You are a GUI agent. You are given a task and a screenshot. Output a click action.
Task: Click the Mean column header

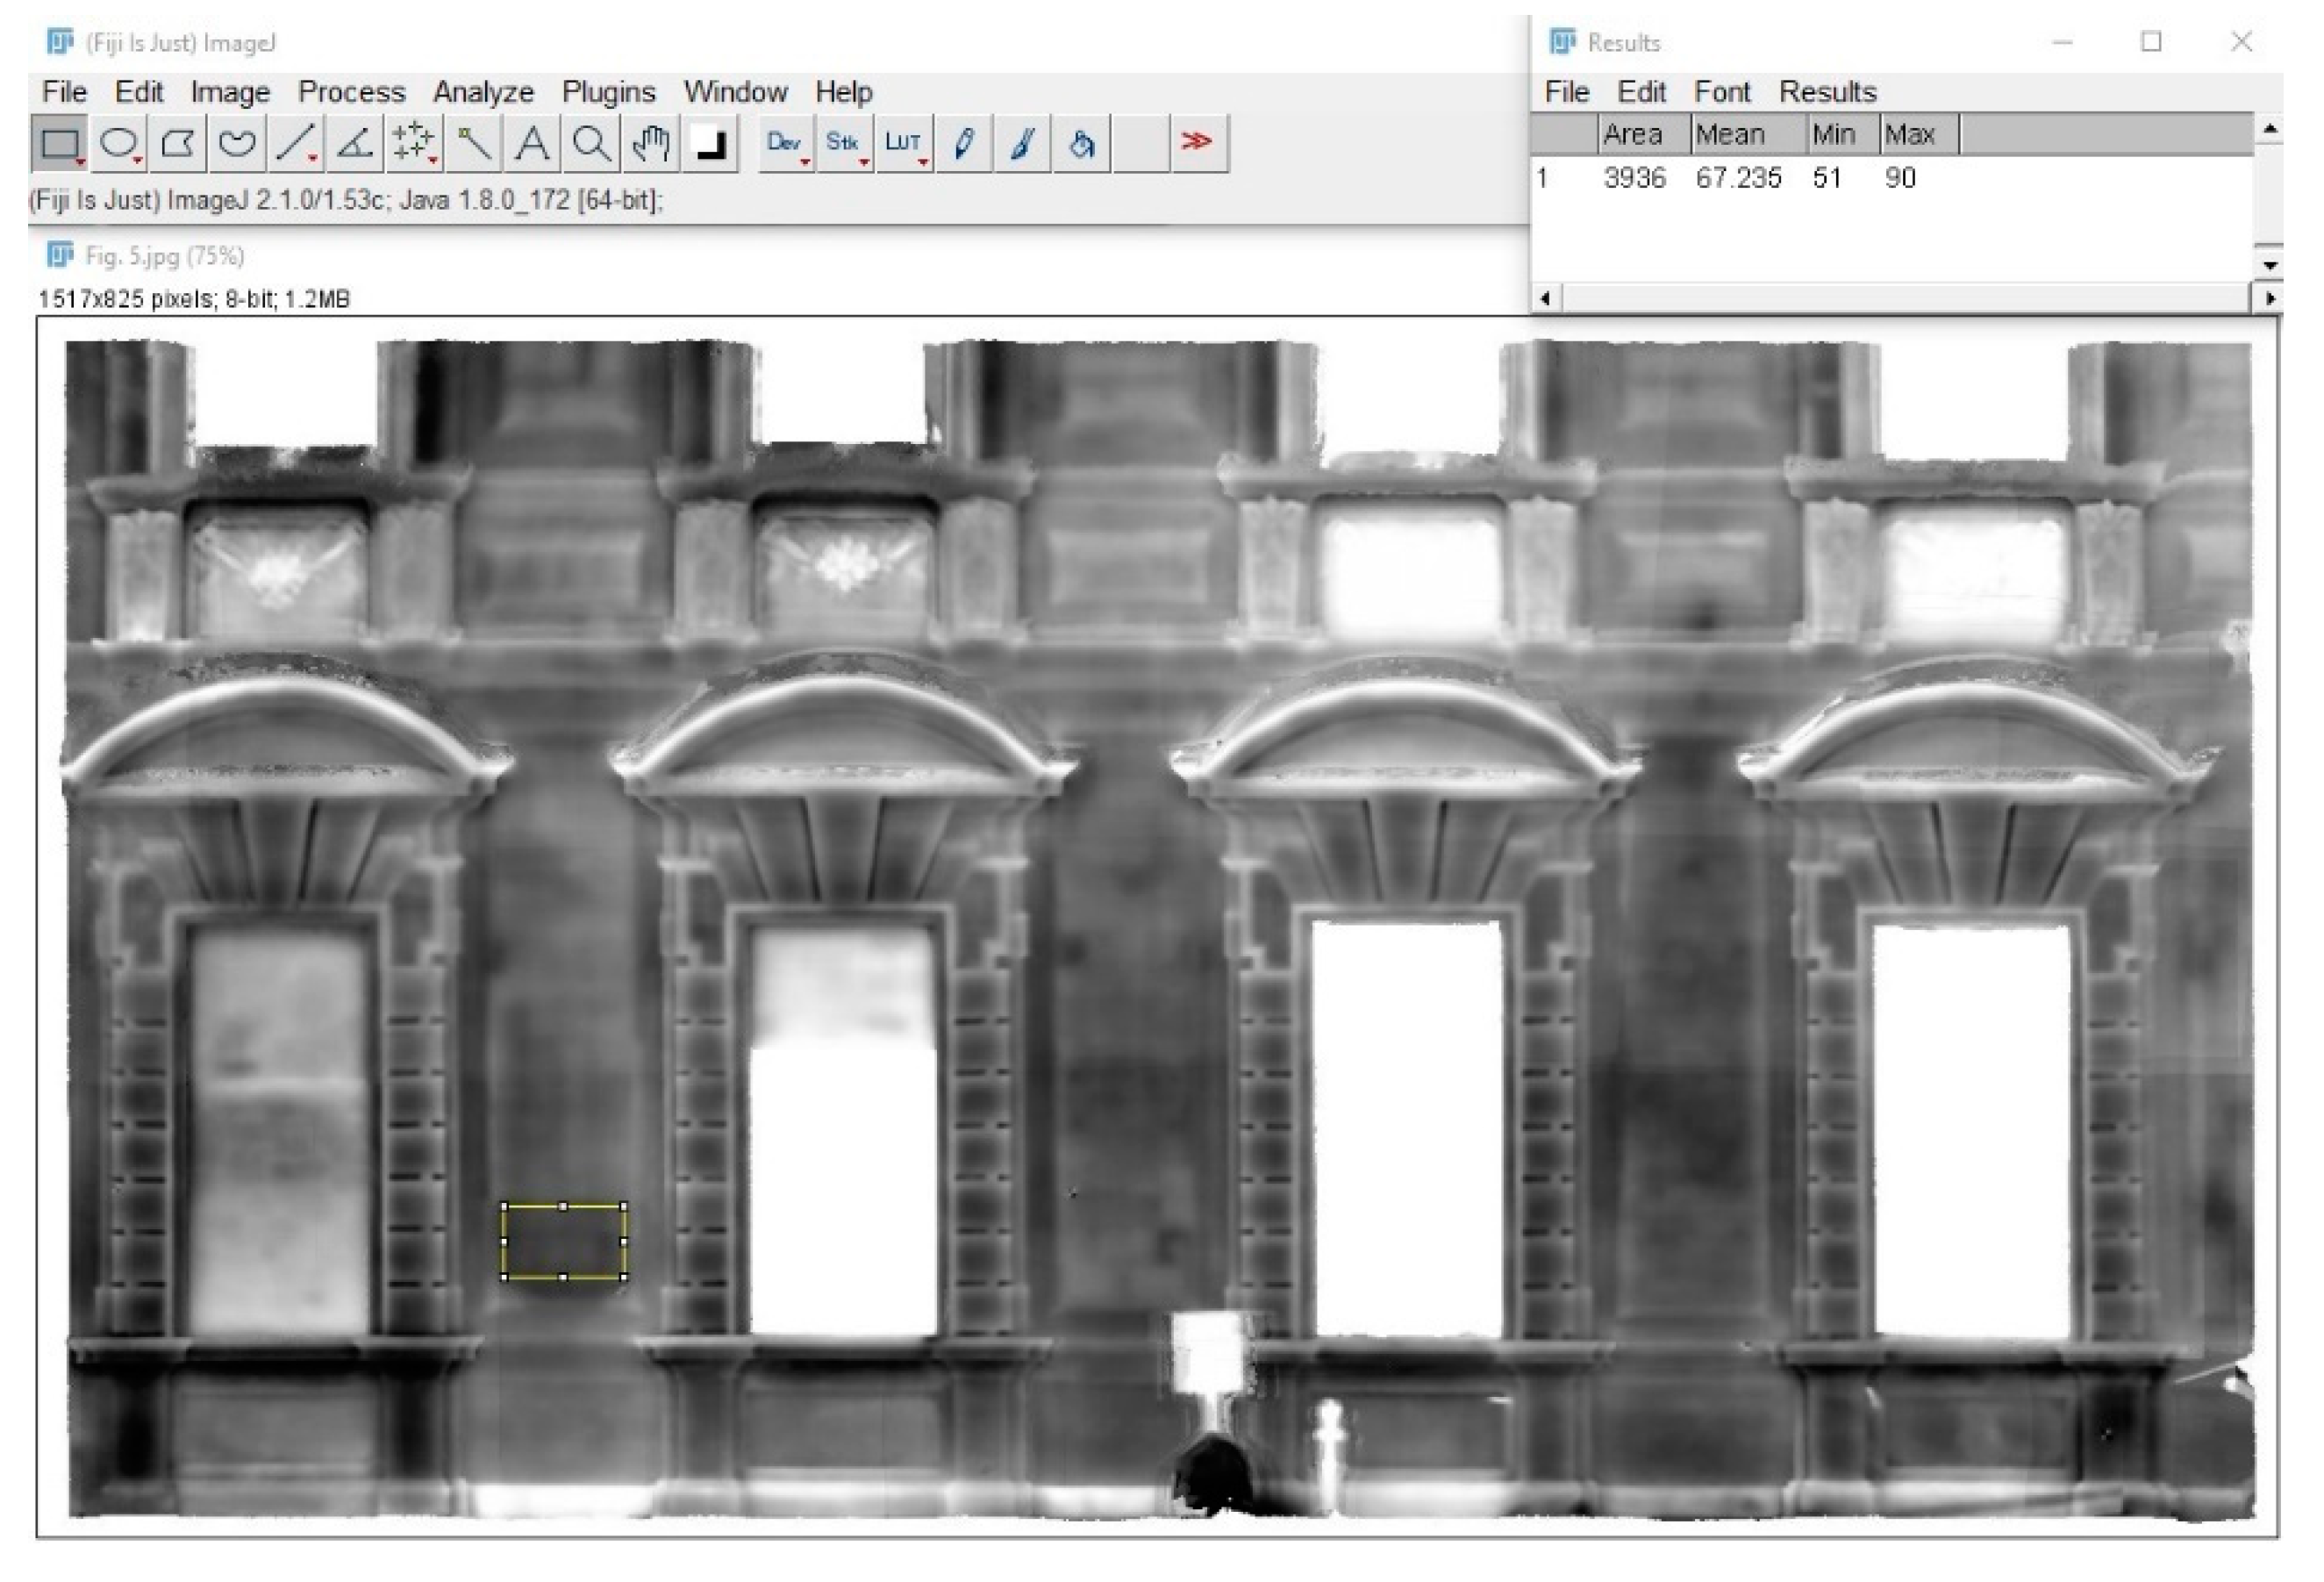click(1730, 134)
